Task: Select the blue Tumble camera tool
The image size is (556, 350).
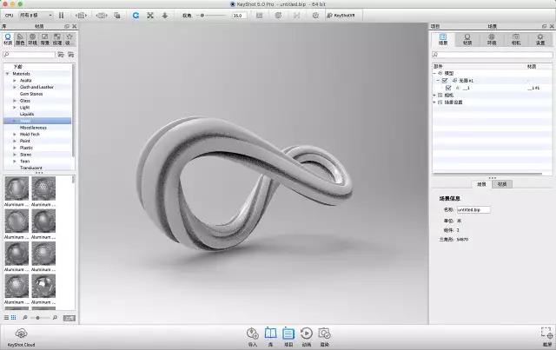Action: (136, 16)
